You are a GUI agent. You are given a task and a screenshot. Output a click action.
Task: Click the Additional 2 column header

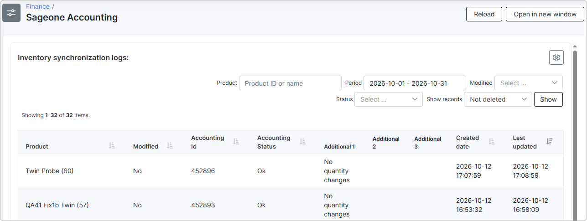coord(386,142)
